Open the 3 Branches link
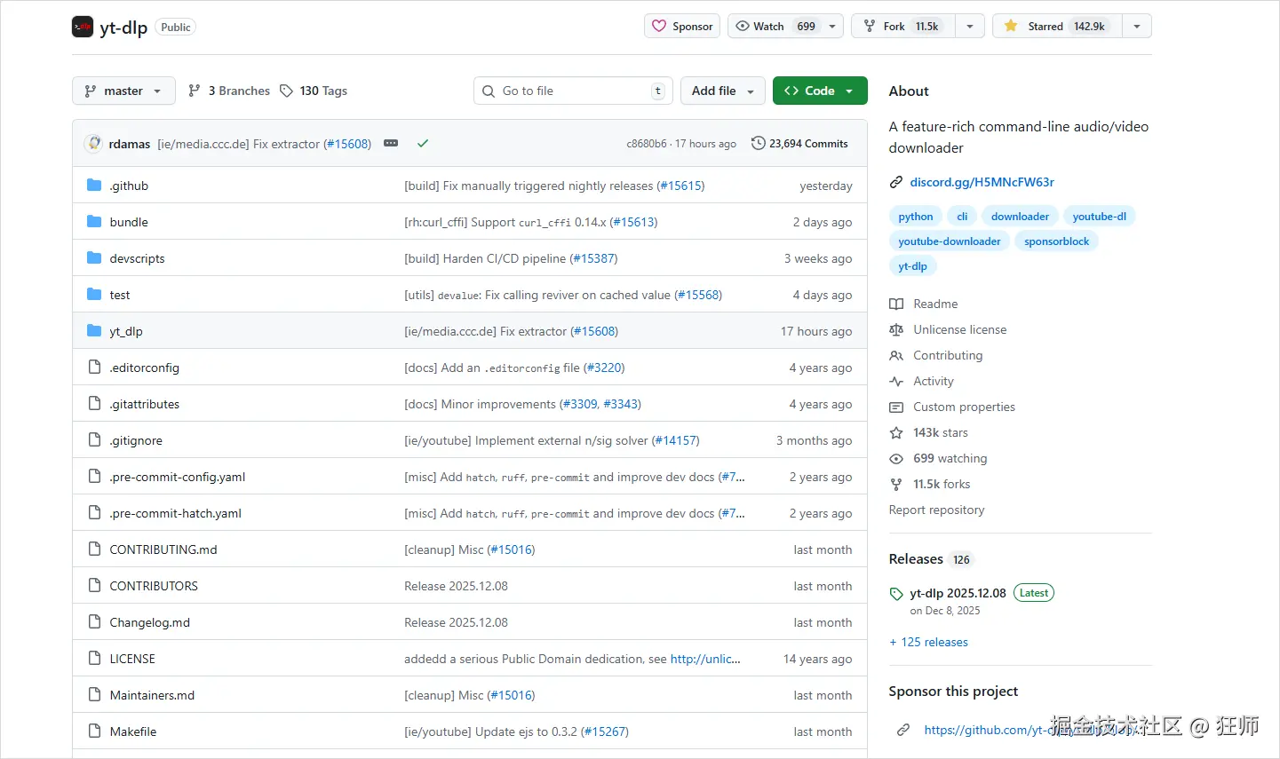 click(x=229, y=91)
